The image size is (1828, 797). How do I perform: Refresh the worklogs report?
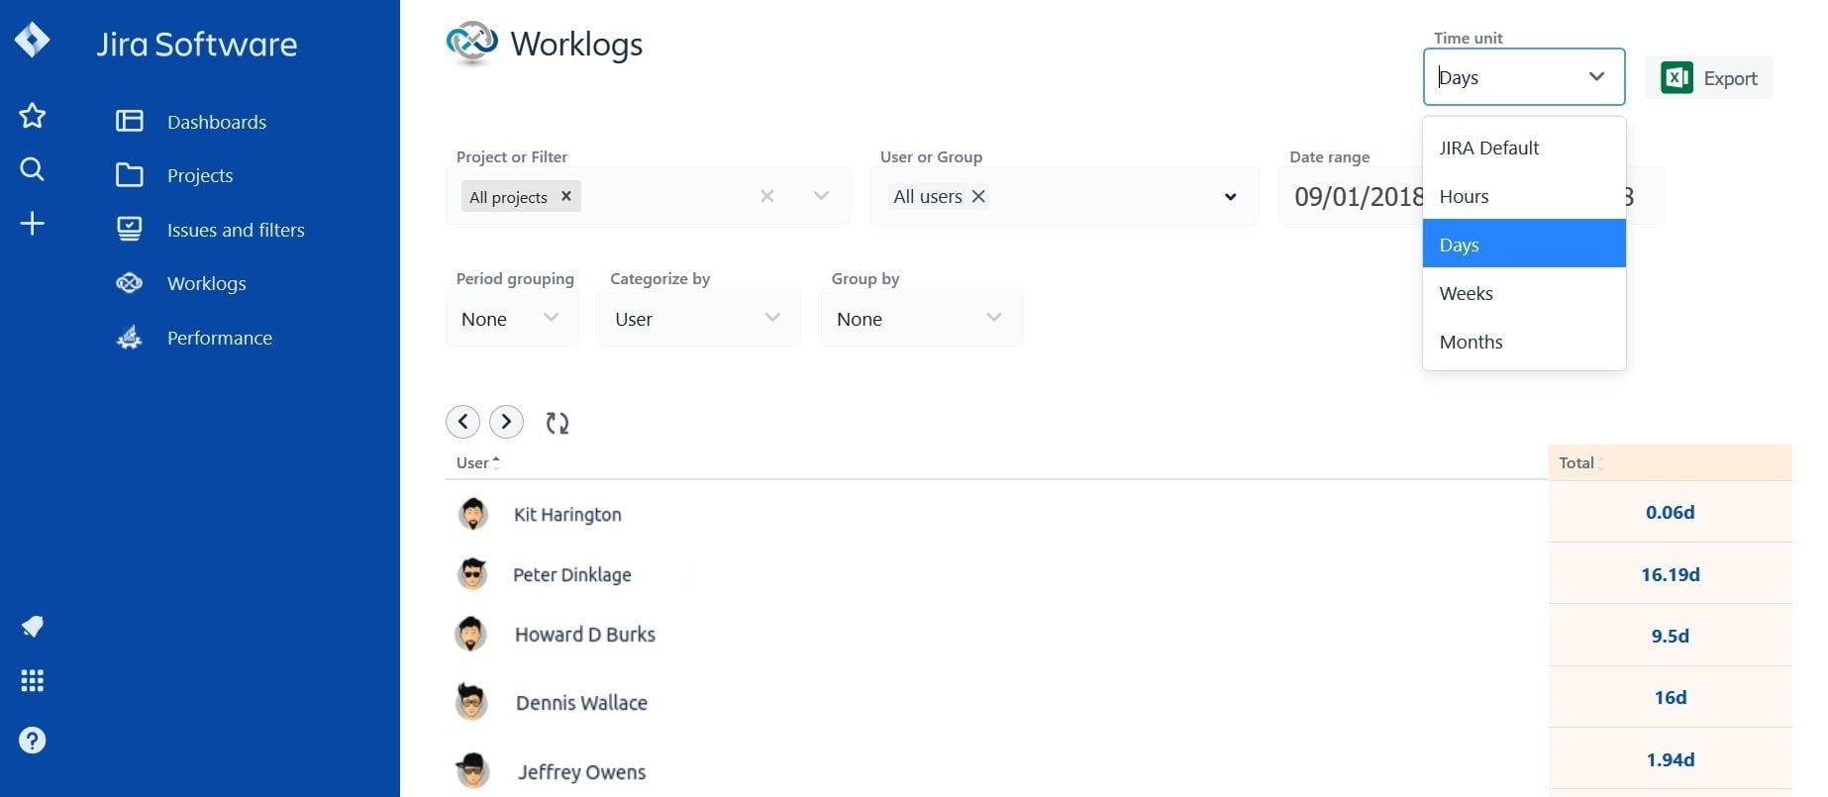[x=558, y=423]
